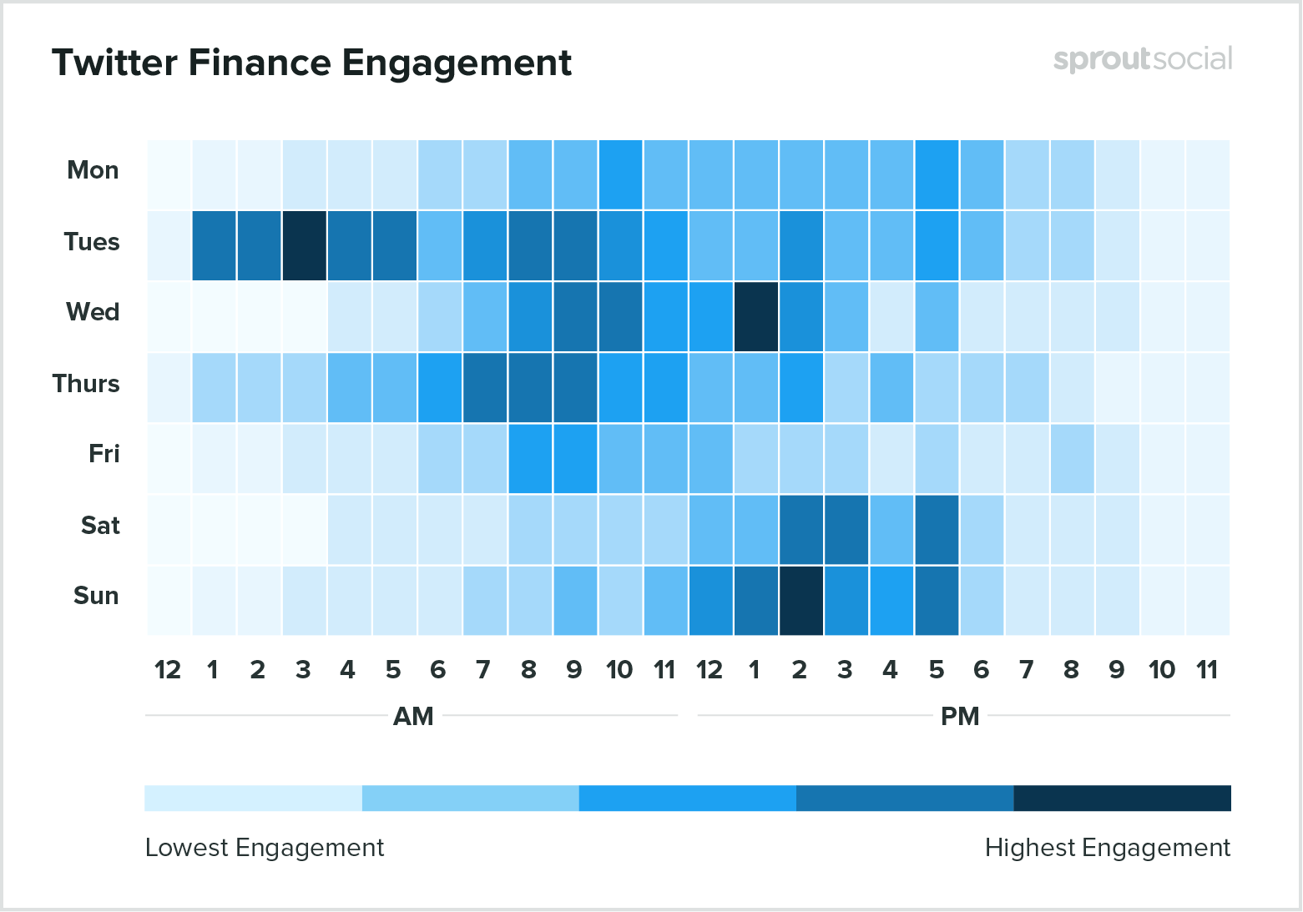Click the Monday 12 AM heatmap cell

tap(169, 174)
